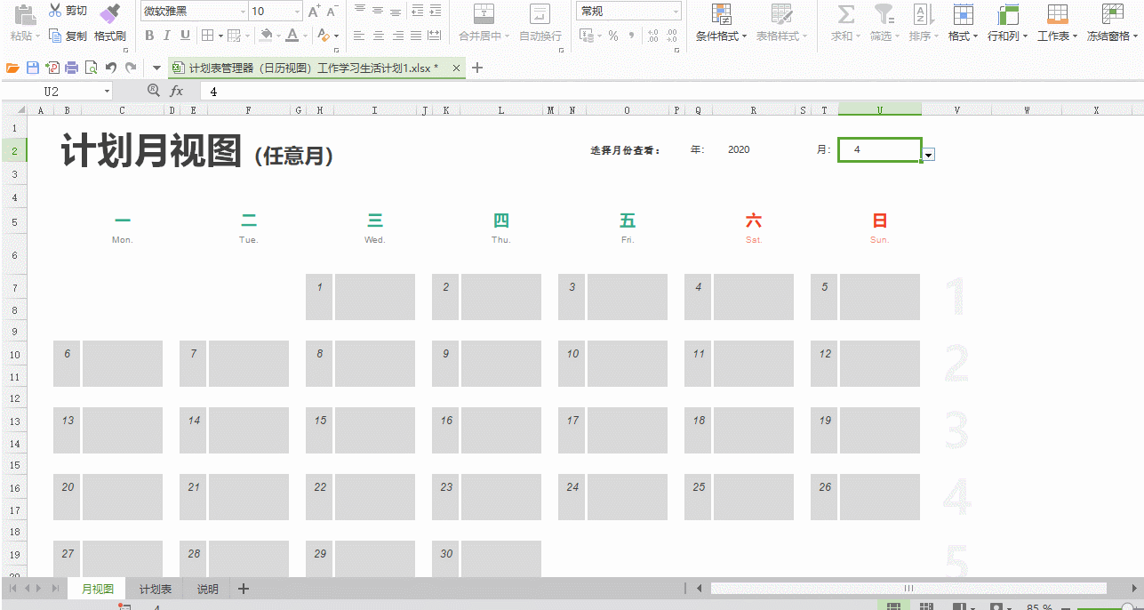1144x610 pixels.
Task: Click the increase decimal places icon
Action: pos(653,36)
